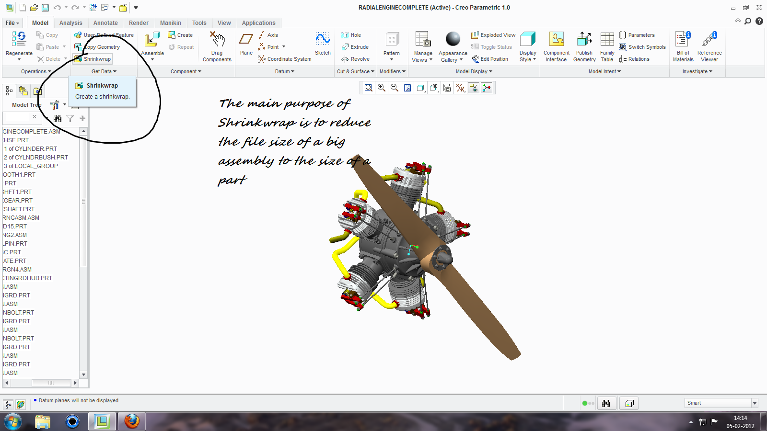767x431 pixels.
Task: Click the Create component button
Action: pyautogui.click(x=180, y=35)
